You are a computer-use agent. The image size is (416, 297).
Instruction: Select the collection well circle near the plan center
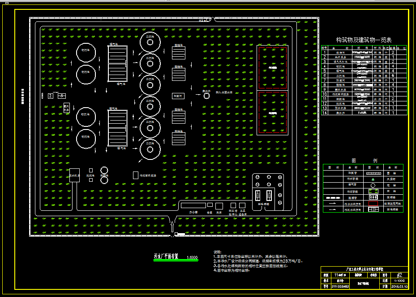coord(206,96)
